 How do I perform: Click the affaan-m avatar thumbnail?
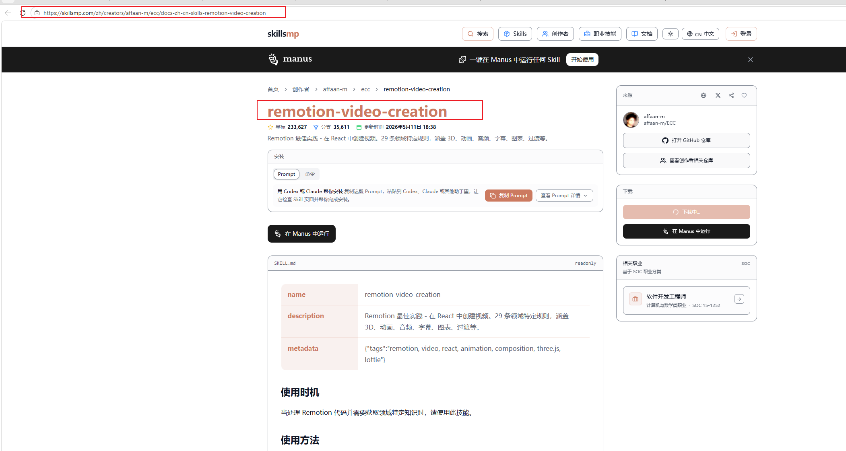click(631, 120)
